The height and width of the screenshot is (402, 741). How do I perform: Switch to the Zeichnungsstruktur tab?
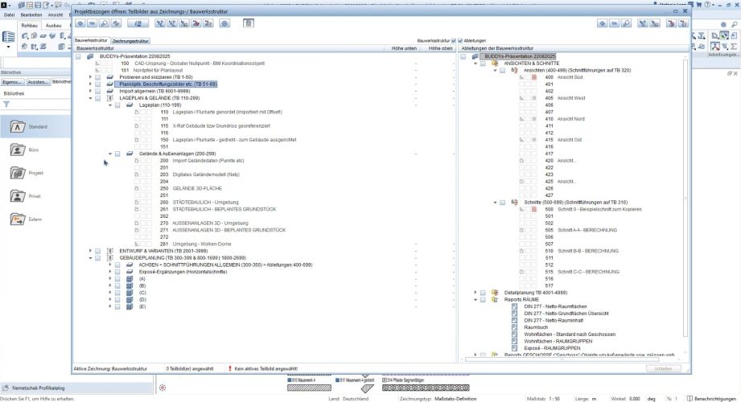[x=130, y=40]
